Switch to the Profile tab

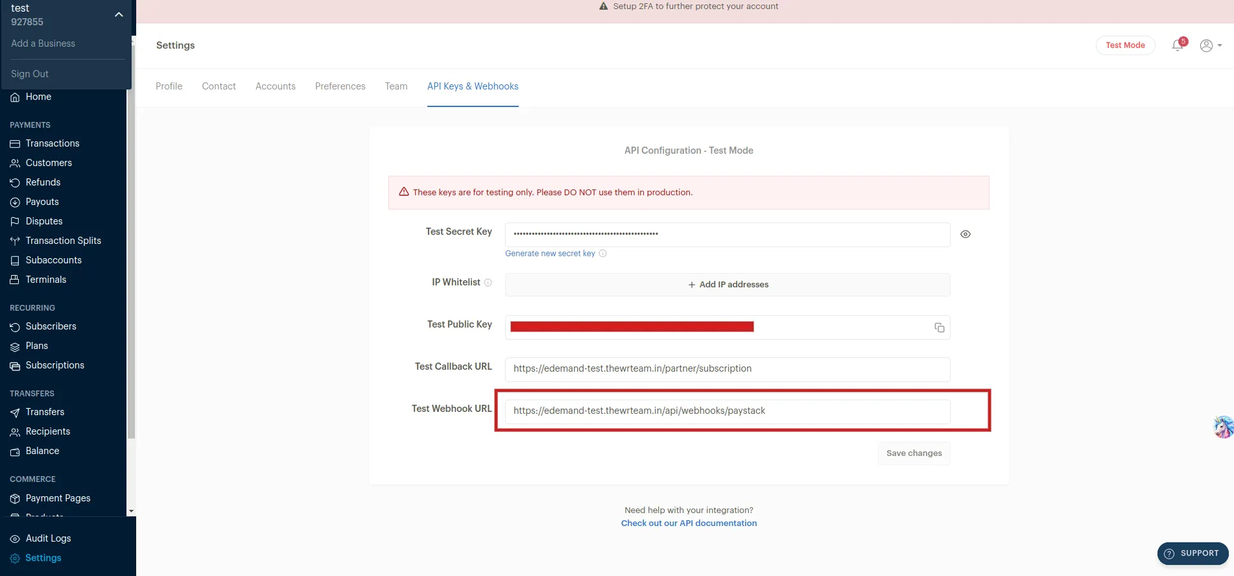(x=169, y=86)
